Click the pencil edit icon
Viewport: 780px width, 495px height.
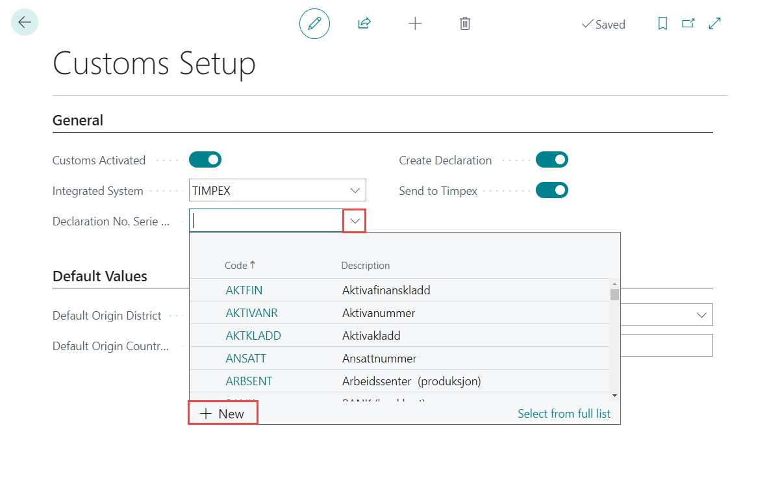[x=314, y=24]
